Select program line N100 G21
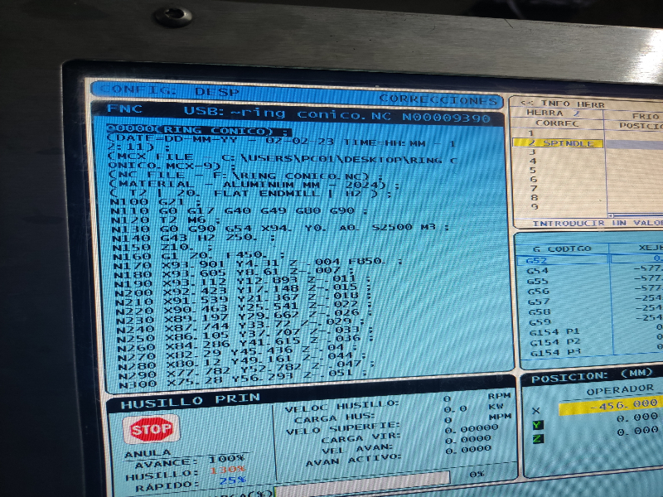The image size is (663, 497). tap(146, 201)
